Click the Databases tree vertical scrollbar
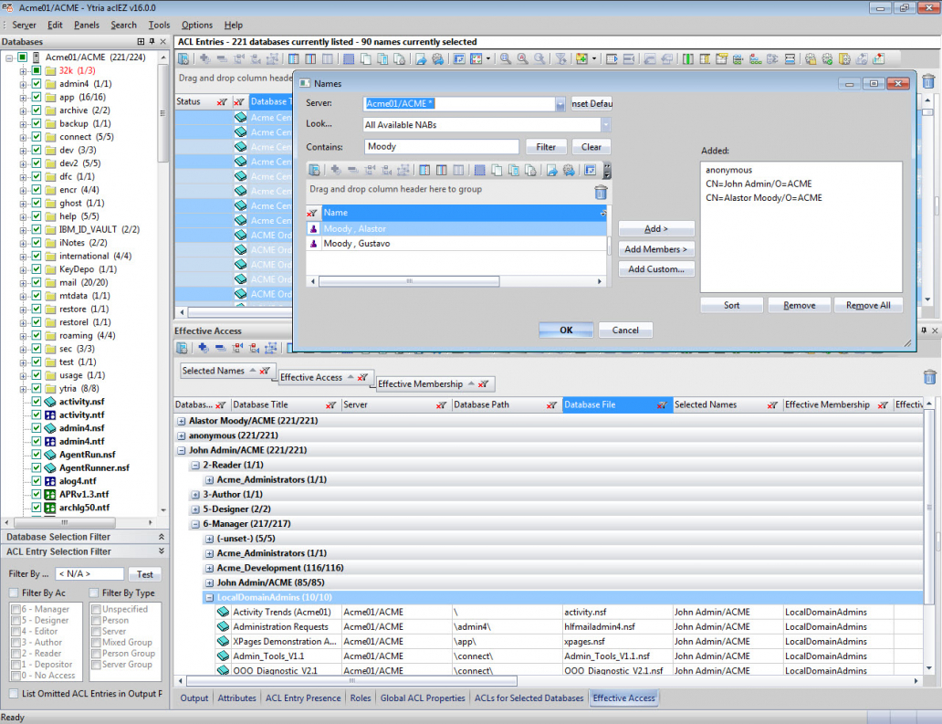Screen dimensions: 942x724 [162, 114]
